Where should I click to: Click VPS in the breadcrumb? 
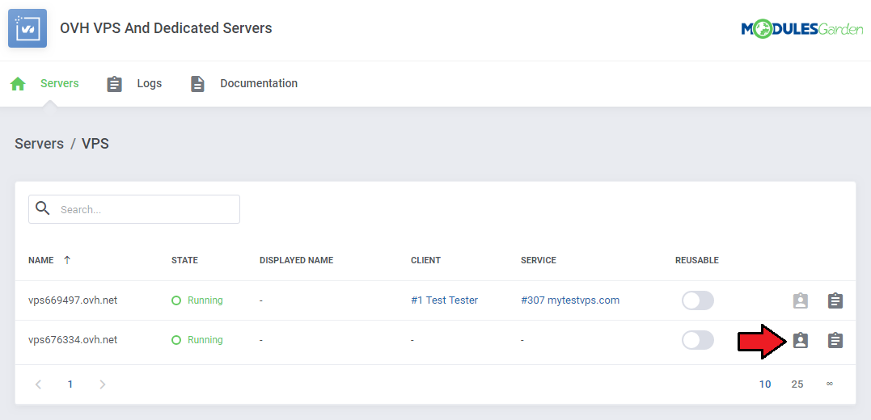click(x=95, y=144)
